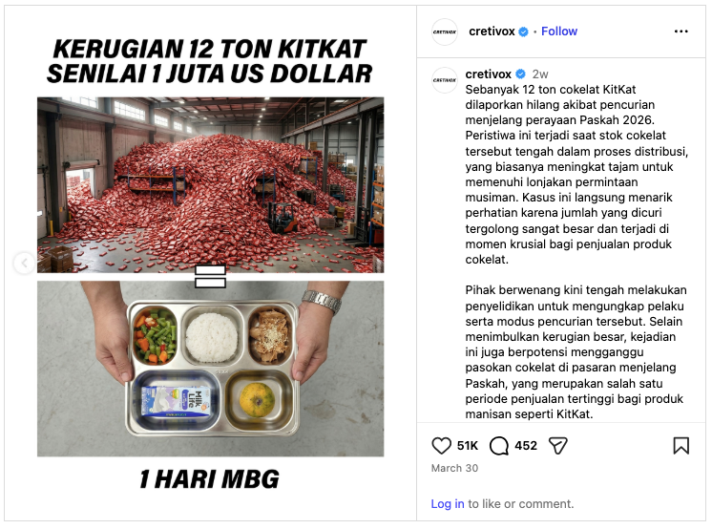This screenshot has width=712, height=529.
Task: Save post with bookmark icon
Action: pyautogui.click(x=681, y=446)
